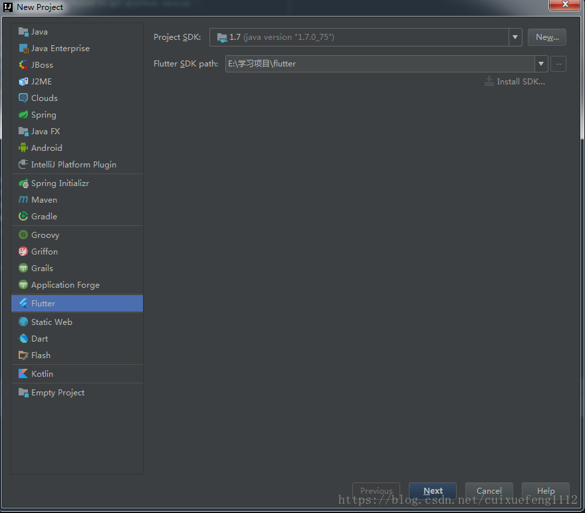Click the Groovy G icon
585x513 pixels.
(x=23, y=235)
